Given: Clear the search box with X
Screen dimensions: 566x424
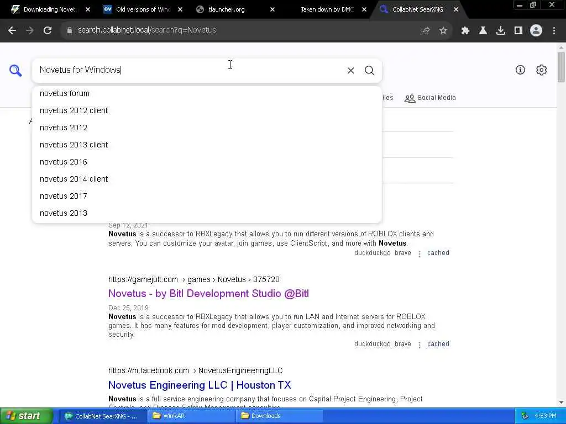Looking at the screenshot, I should [x=350, y=70].
